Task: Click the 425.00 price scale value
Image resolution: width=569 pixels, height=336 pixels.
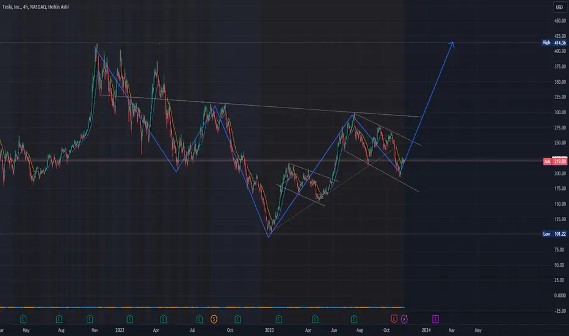Action: click(560, 36)
